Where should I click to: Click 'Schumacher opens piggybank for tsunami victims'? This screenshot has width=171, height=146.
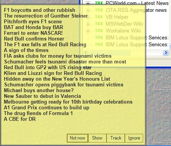[64, 84]
